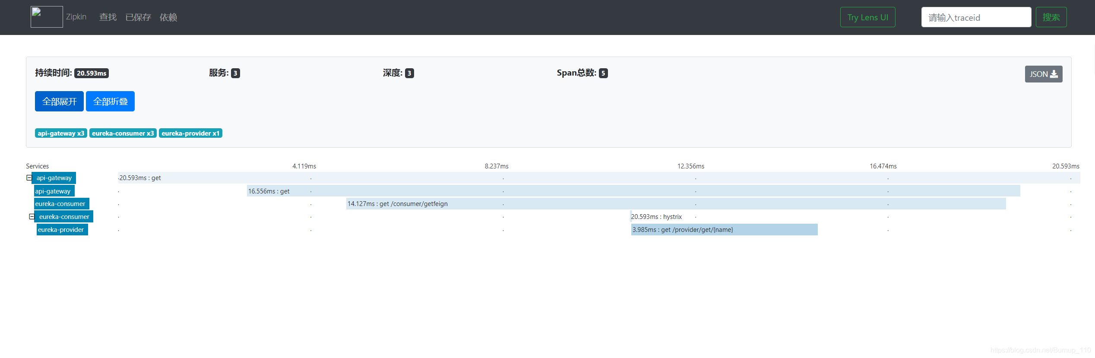The width and height of the screenshot is (1095, 358).
Task: Click the 全部折叠 collapse all button
Action: [x=110, y=101]
